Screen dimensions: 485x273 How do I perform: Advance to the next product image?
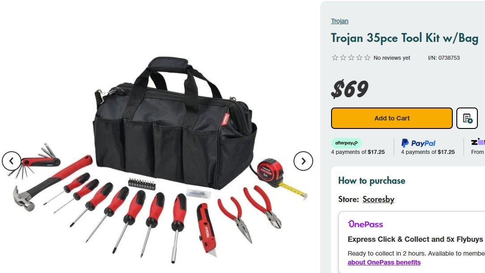coord(303,161)
